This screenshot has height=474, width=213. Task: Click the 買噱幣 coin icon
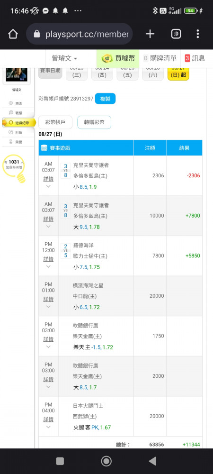pos(107,59)
